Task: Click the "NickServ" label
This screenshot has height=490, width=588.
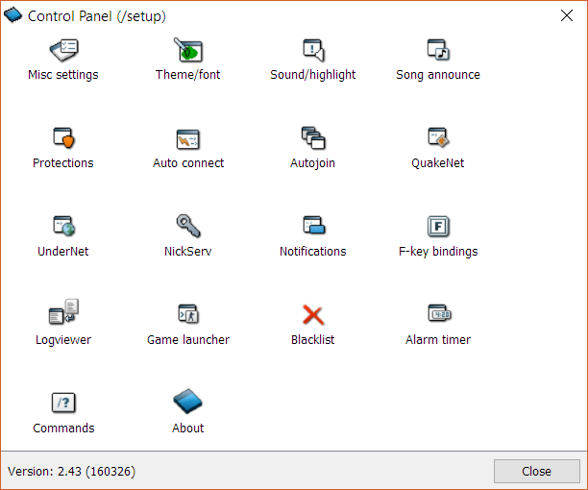Action: [188, 251]
